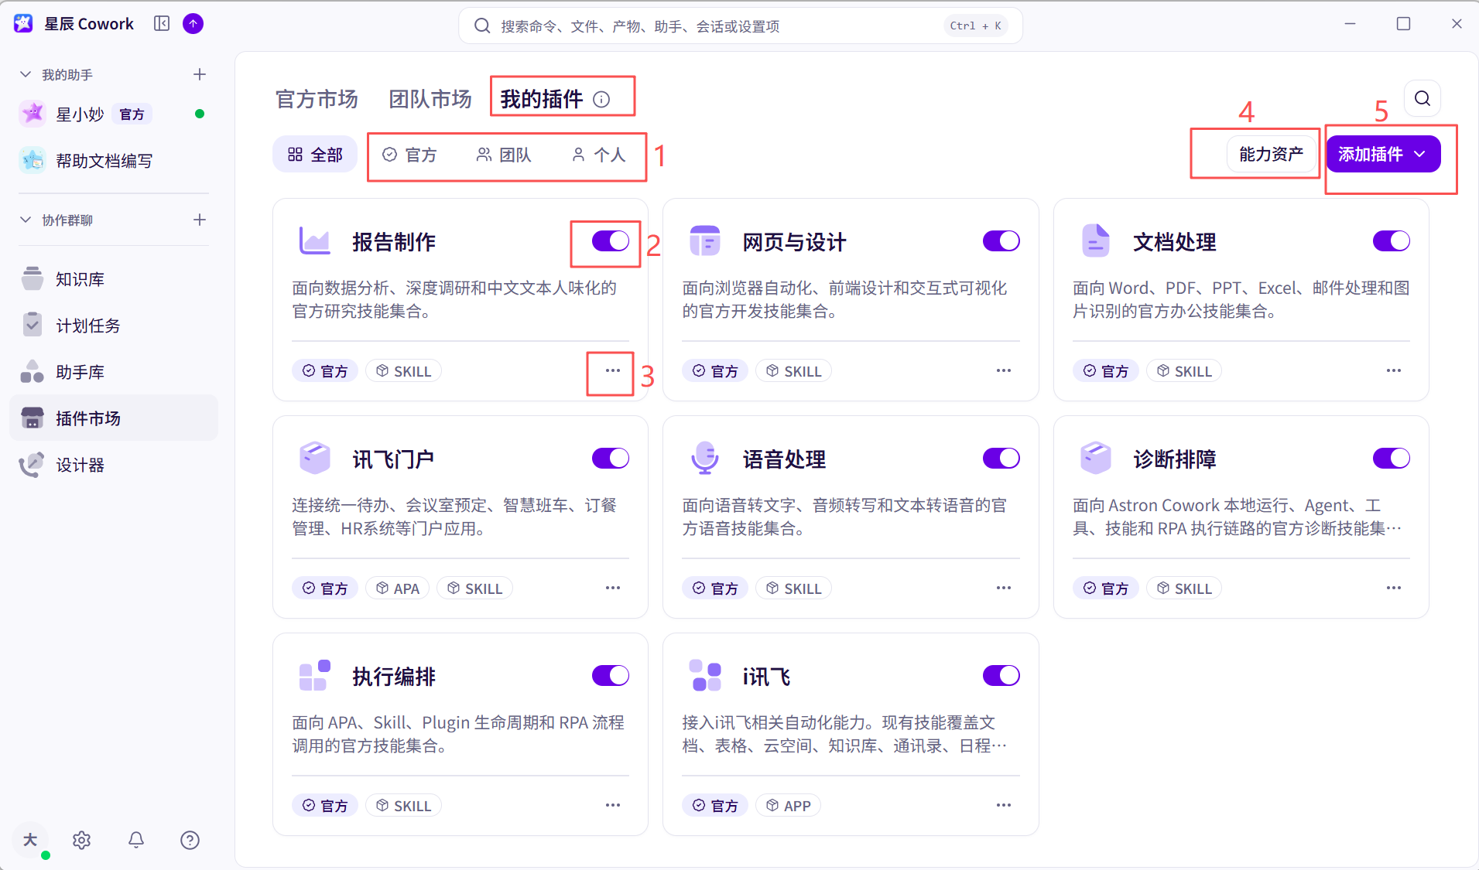This screenshot has width=1479, height=870.
Task: Open the 文档处理 plugin card icon
Action: [x=1095, y=241]
